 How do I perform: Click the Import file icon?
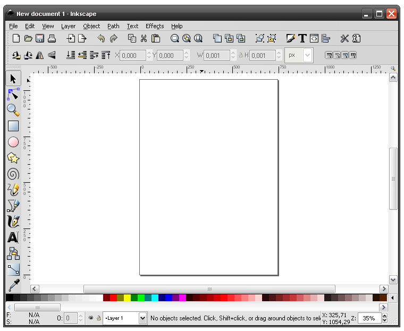point(71,38)
